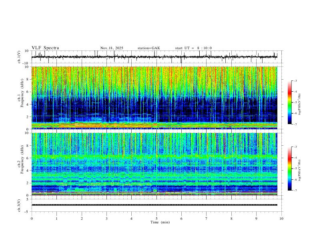
Task: Click the 'ch.3(V)' axis label
Action: pyautogui.click(x=19, y=205)
